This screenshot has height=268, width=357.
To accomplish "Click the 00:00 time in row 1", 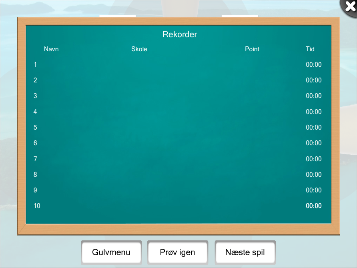I will pyautogui.click(x=313, y=65).
